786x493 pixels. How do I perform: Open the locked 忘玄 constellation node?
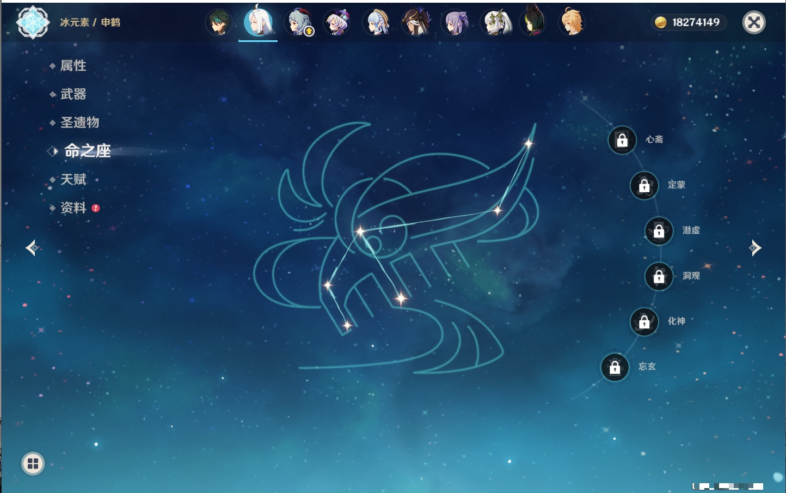pos(615,368)
